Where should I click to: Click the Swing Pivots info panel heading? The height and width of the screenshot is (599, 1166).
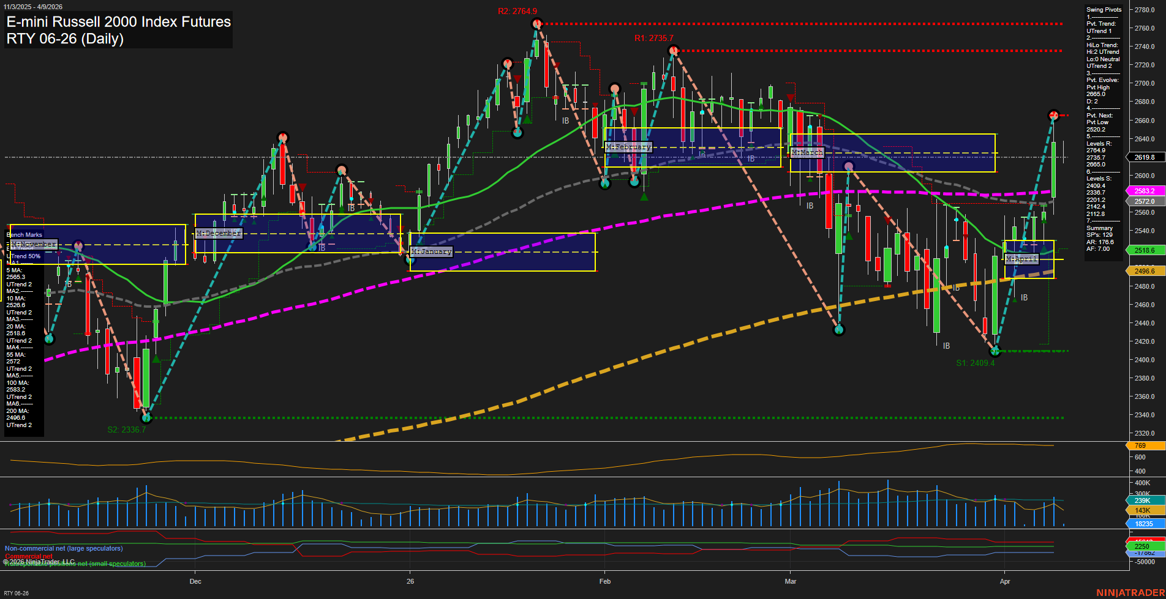[x=1104, y=10]
